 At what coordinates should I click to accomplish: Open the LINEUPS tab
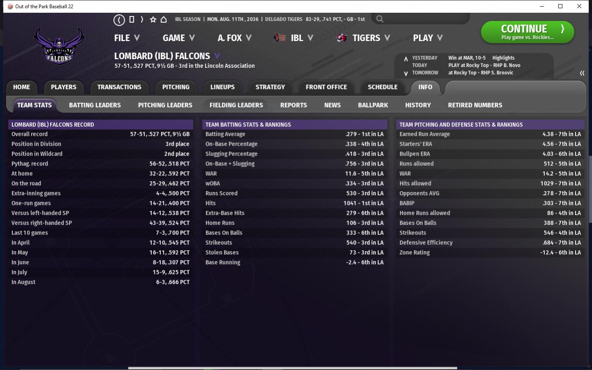coord(222,87)
